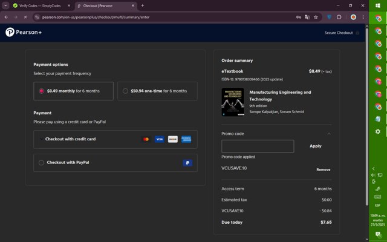Viewport: 387px width, 242px height.
Task: Click the PayPal logo icon
Action: [187, 163]
